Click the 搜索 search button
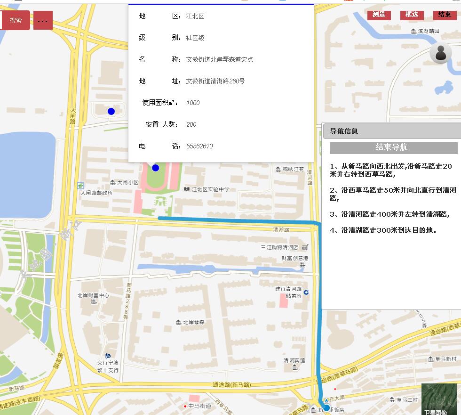The height and width of the screenshot is (415, 461). point(16,20)
